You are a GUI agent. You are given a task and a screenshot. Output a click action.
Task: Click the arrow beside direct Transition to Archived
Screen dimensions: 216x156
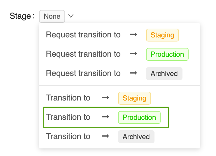105,136
